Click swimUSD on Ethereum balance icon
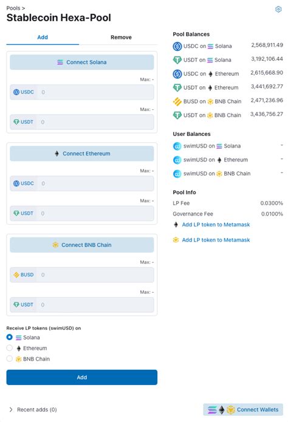Image resolution: width=288 pixels, height=422 pixels. [177, 160]
